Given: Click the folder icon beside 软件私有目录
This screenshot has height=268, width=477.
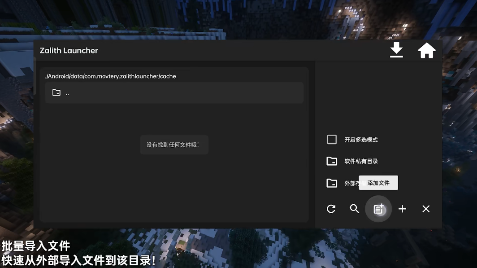Looking at the screenshot, I should click(332, 161).
